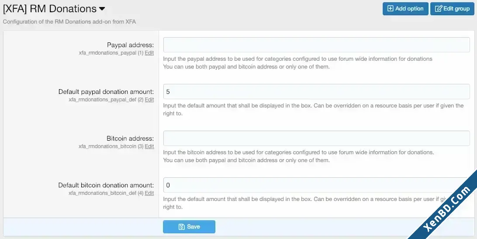Open the Edit group button
Viewport: 477px width, 239px height.
(x=452, y=9)
